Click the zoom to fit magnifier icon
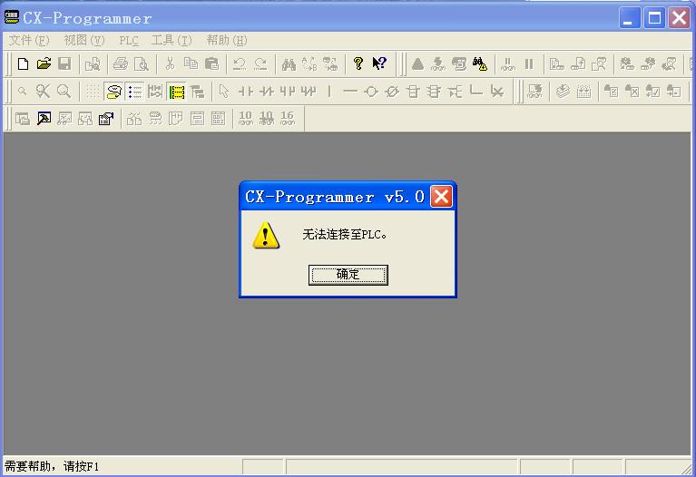 click(x=43, y=92)
